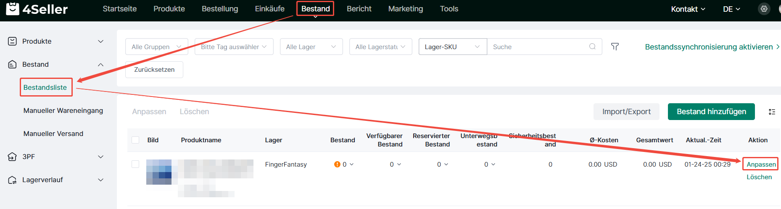Click the Import/Export button

pos(626,112)
